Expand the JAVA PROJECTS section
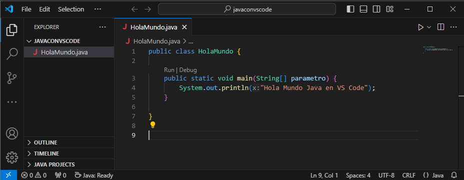The image size is (464, 180). (x=69, y=164)
